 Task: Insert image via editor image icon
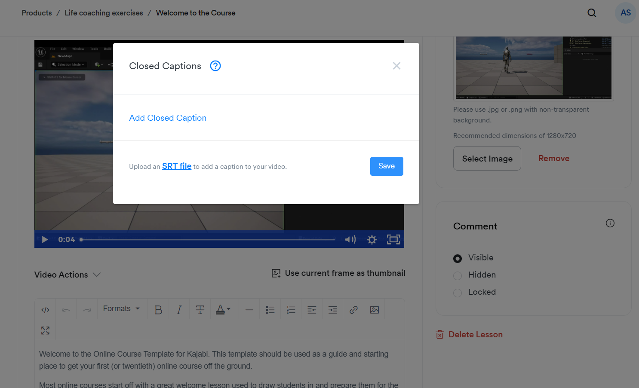click(x=375, y=310)
